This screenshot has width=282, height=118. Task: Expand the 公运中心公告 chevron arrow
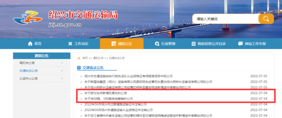point(62,79)
